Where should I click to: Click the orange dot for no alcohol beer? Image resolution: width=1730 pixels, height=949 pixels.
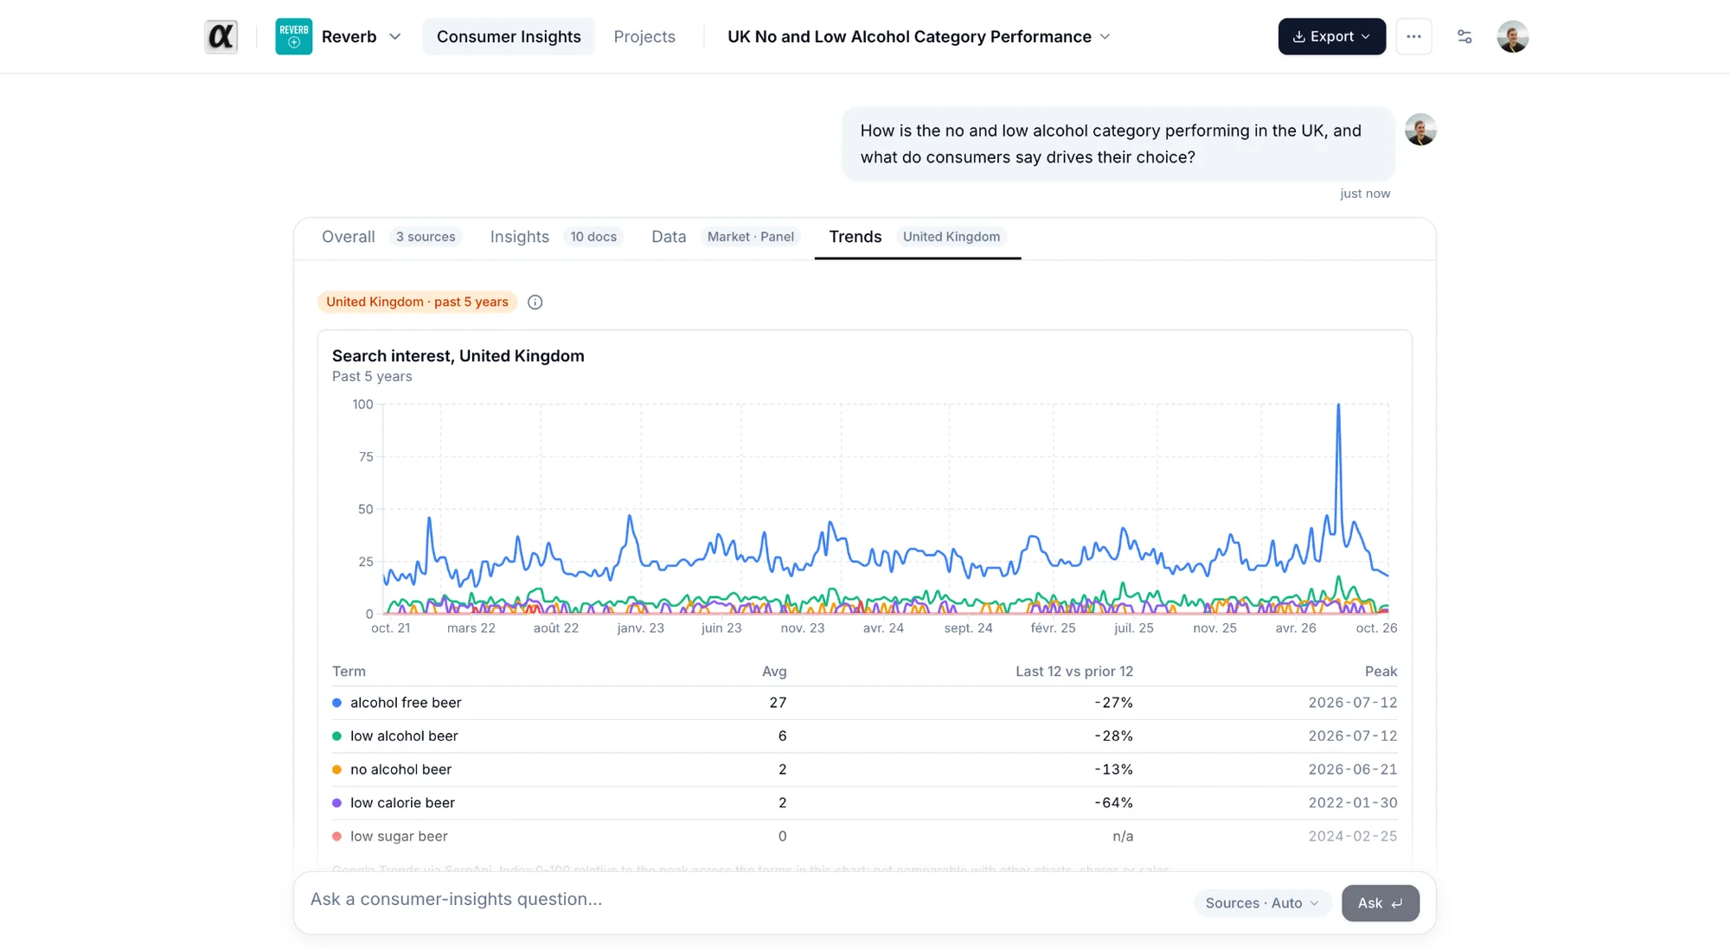pos(337,769)
